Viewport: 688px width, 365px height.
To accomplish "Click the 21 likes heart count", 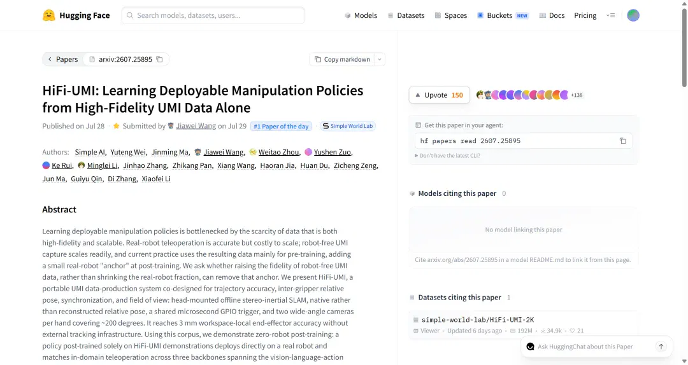I will tap(577, 331).
